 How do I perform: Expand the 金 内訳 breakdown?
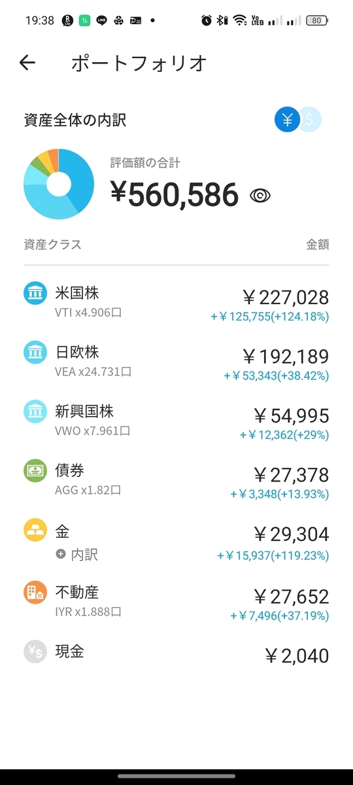coord(76,555)
